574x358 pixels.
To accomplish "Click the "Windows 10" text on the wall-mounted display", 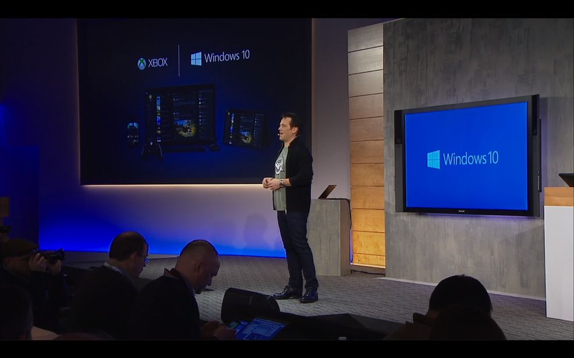I will coord(471,158).
